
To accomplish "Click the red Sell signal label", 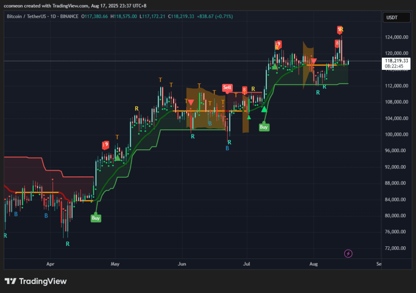I will pos(227,88).
